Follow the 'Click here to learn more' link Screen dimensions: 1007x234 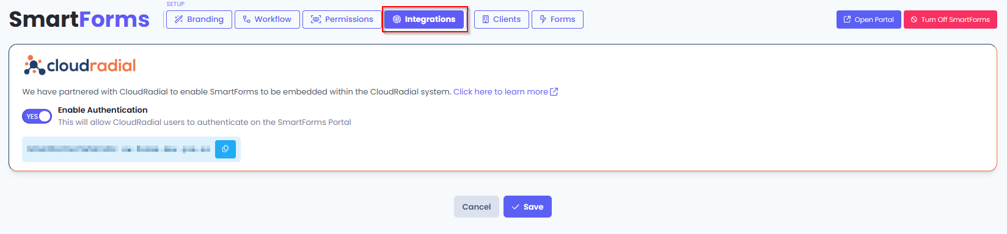tap(500, 92)
